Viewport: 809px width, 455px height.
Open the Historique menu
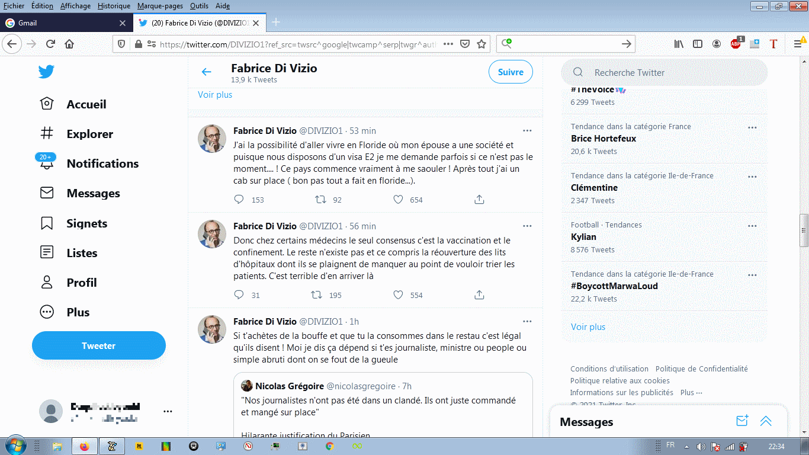coord(114,6)
